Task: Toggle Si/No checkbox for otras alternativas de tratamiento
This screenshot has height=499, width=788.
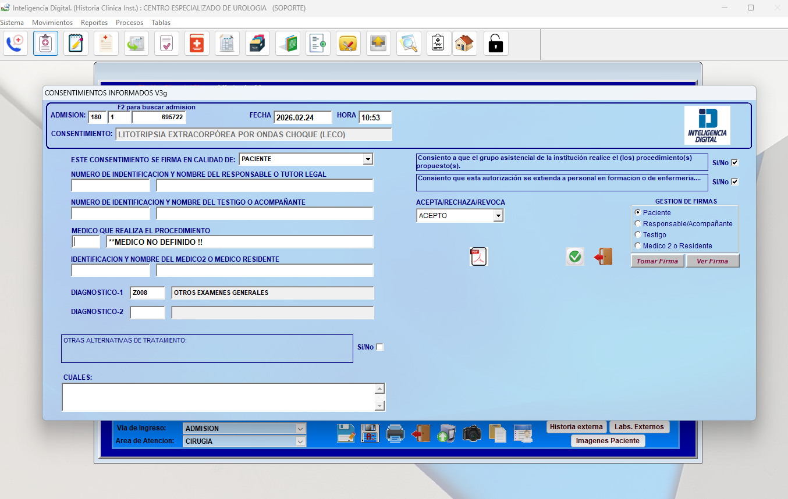Action: pyautogui.click(x=380, y=347)
